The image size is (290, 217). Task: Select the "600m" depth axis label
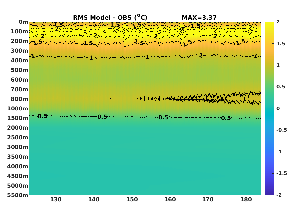point(20,80)
